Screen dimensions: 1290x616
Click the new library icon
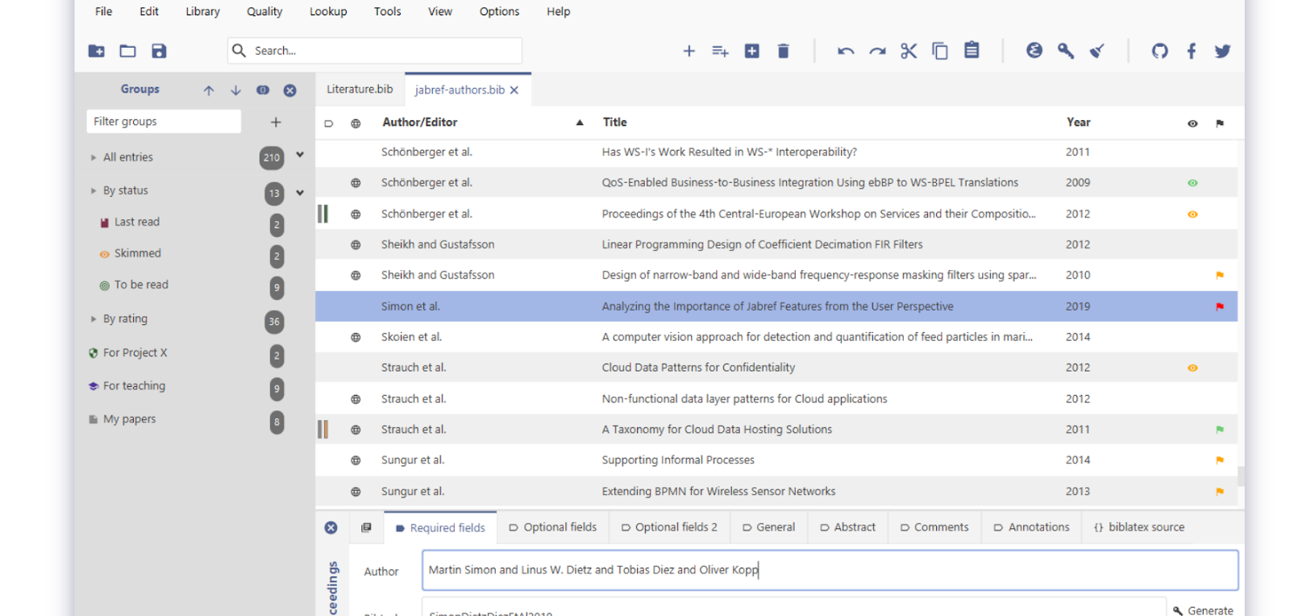96,51
